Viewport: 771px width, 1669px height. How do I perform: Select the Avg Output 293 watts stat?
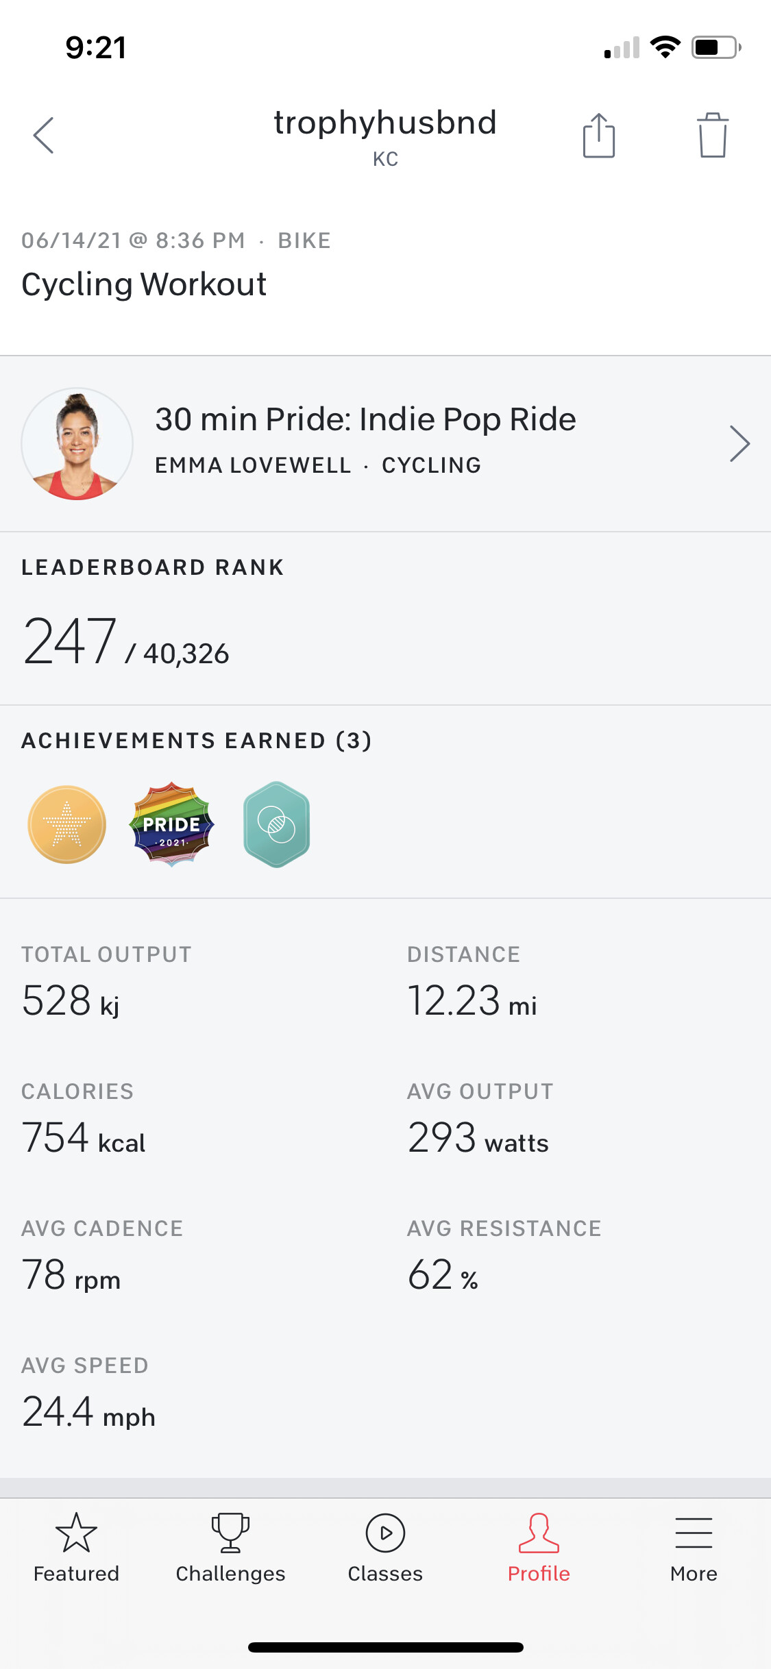coord(478,1137)
